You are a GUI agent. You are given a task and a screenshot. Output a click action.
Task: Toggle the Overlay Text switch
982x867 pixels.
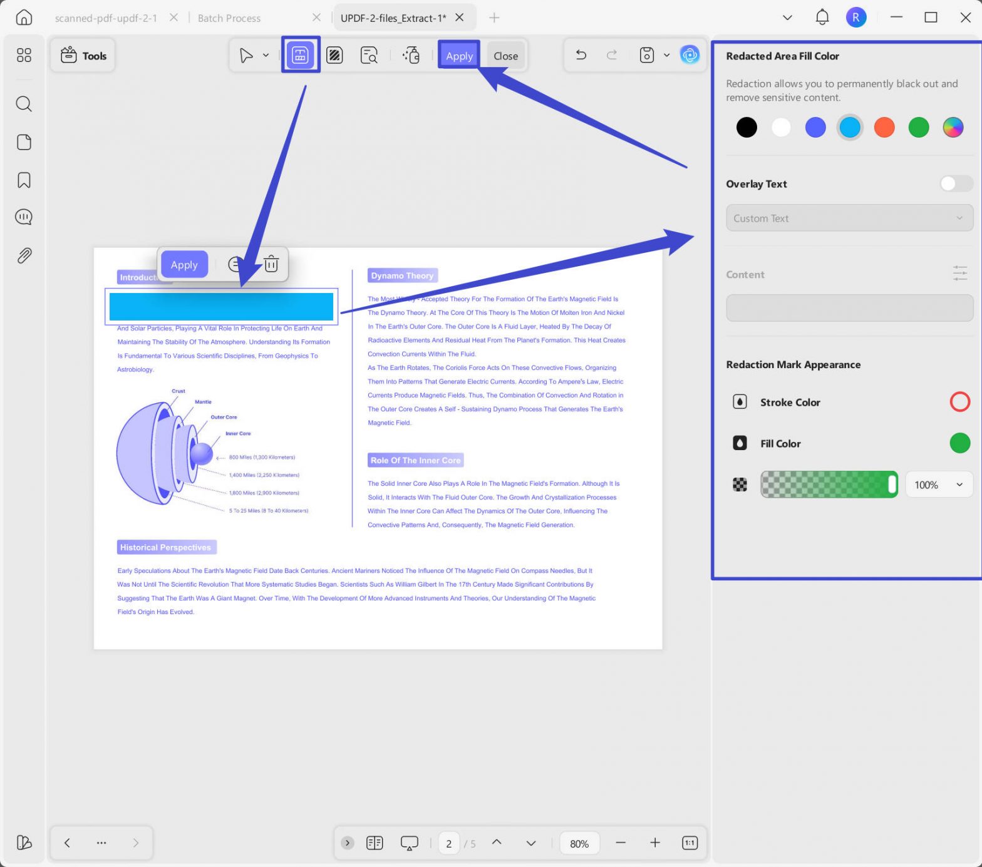pyautogui.click(x=956, y=183)
